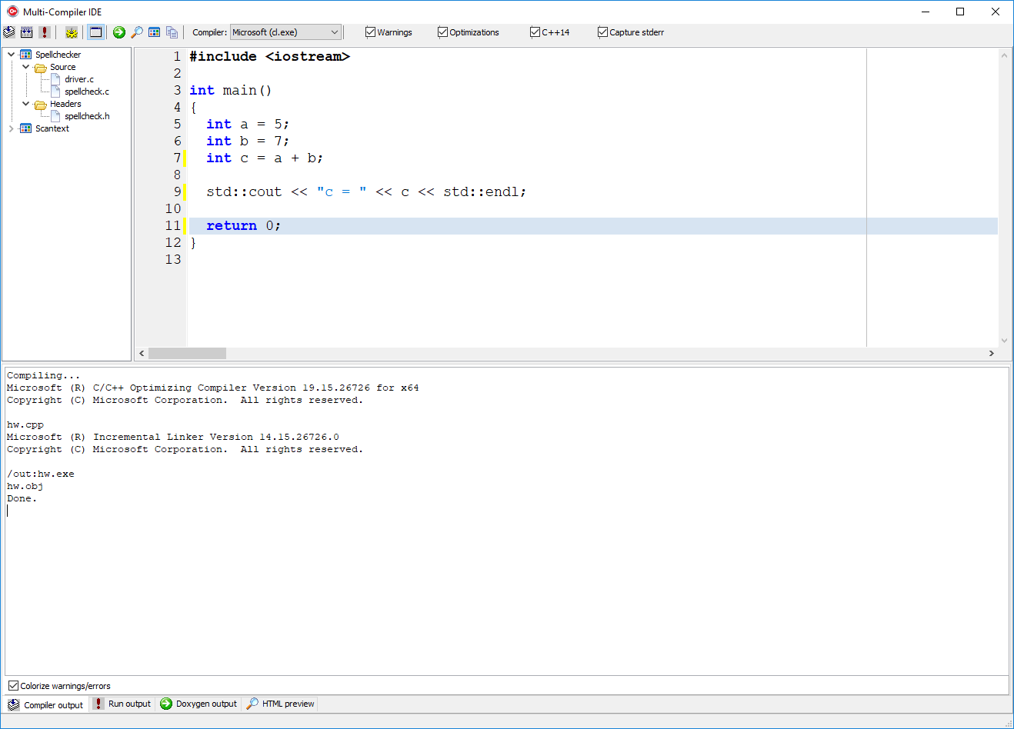The height and width of the screenshot is (729, 1014).
Task: Open driver.c from the Source folder
Action: (x=79, y=79)
